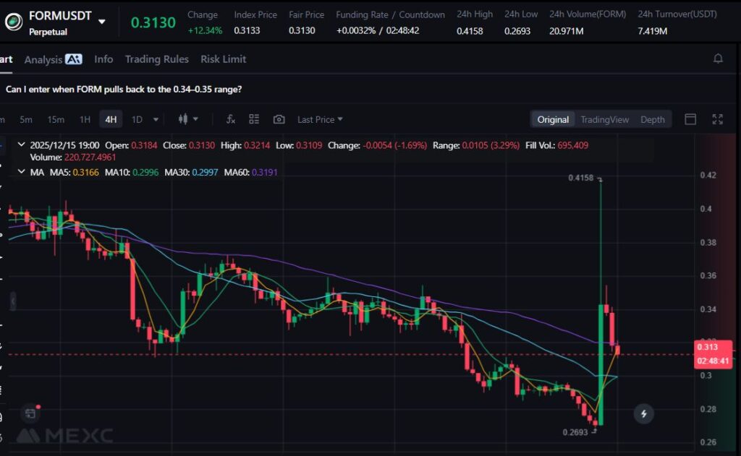Open the Risk Limit tab
The height and width of the screenshot is (456, 741).
pyautogui.click(x=223, y=59)
